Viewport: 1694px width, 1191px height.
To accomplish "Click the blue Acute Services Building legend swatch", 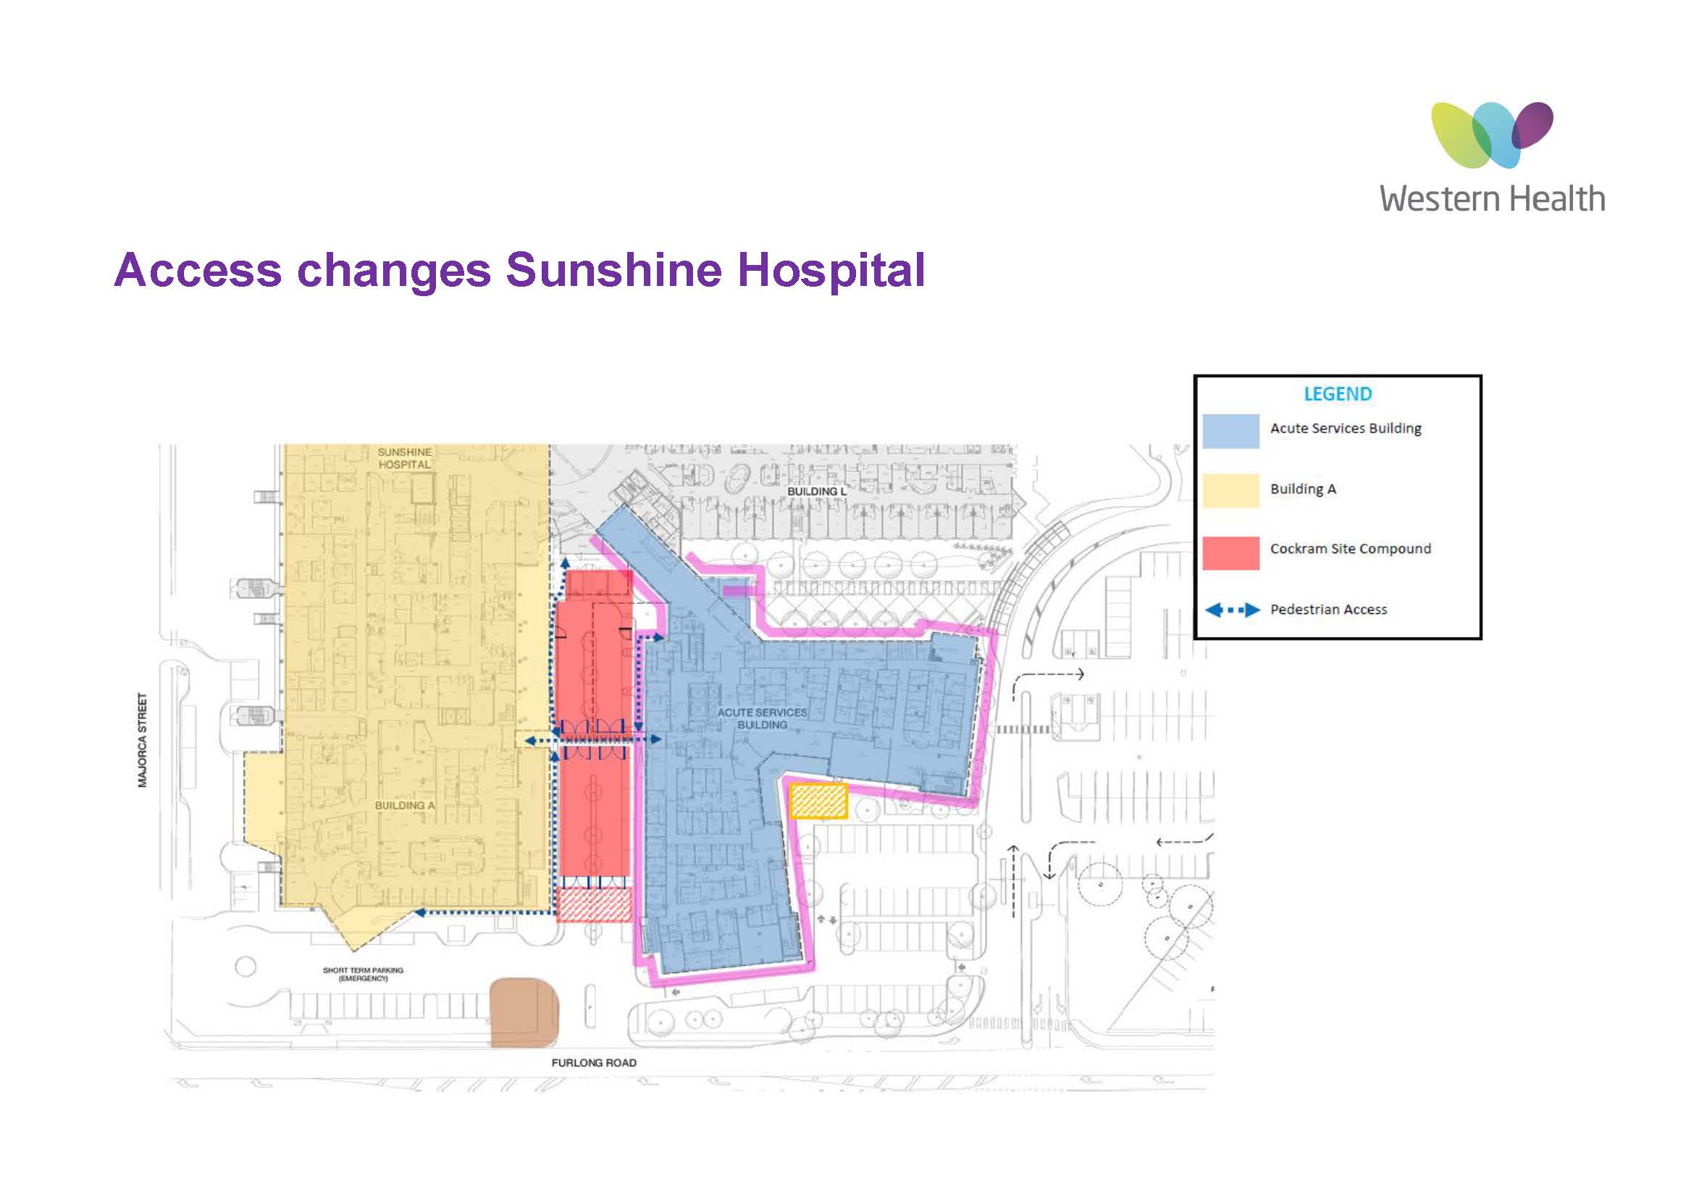I will point(1230,432).
